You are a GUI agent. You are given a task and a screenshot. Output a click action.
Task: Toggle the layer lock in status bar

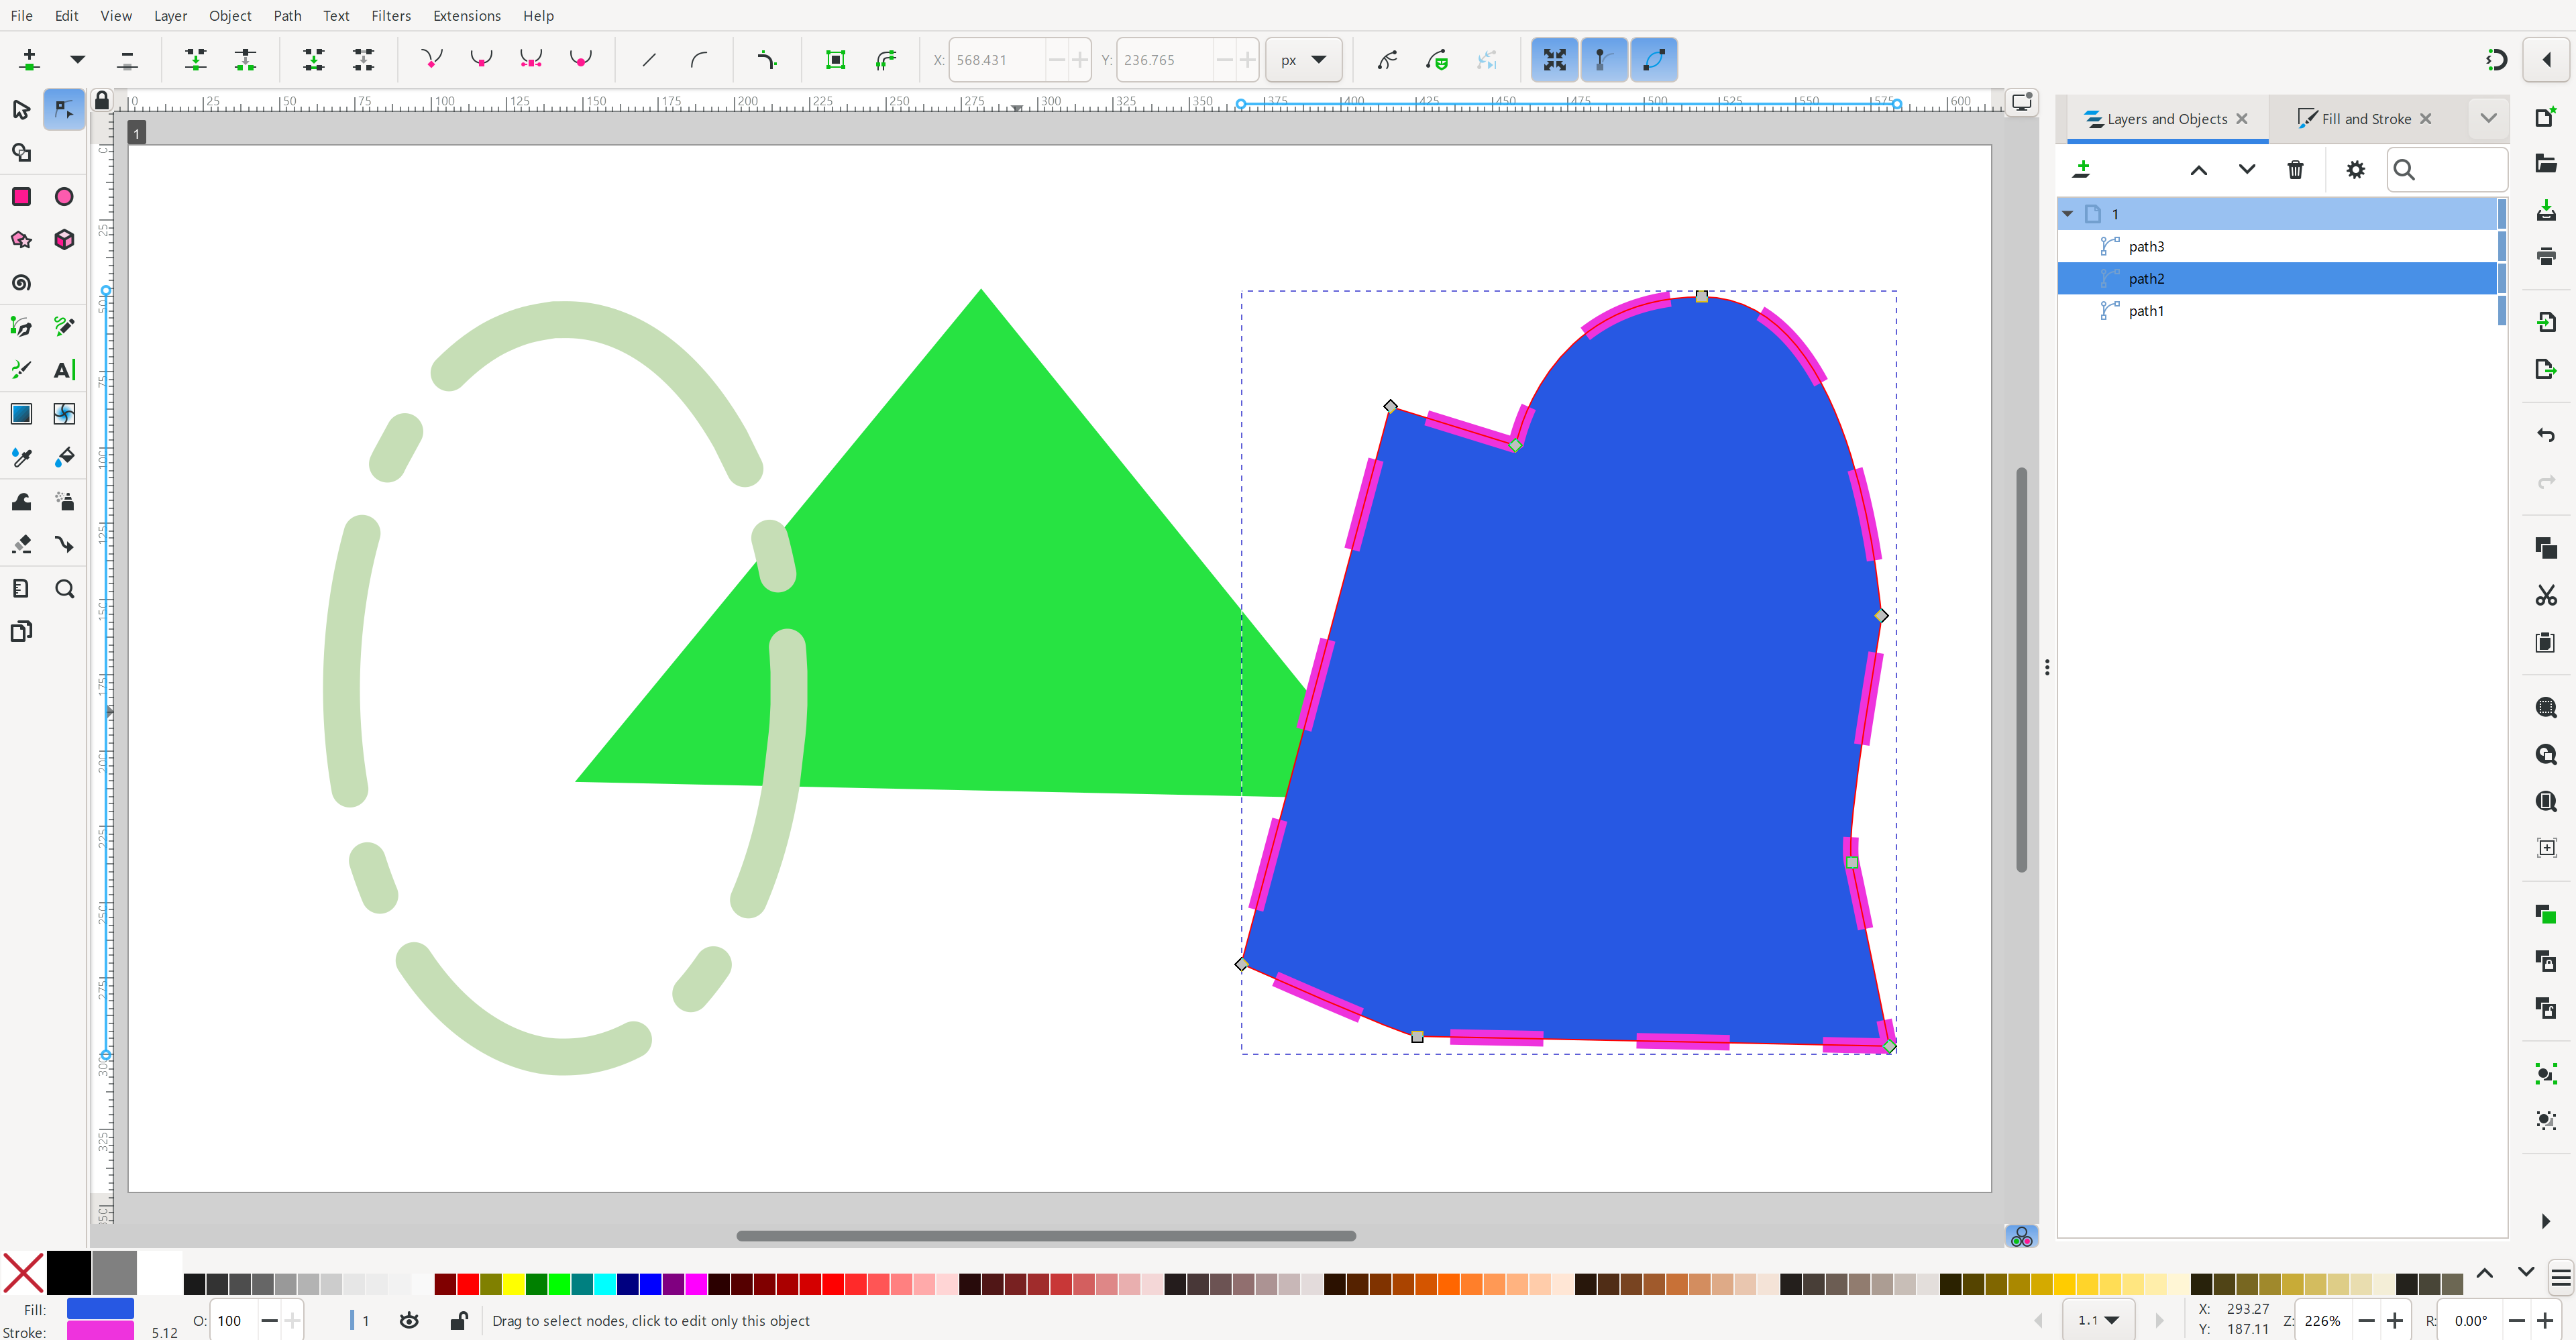point(459,1320)
